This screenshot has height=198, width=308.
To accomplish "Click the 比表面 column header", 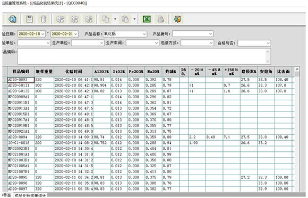I will tap(283, 72).
